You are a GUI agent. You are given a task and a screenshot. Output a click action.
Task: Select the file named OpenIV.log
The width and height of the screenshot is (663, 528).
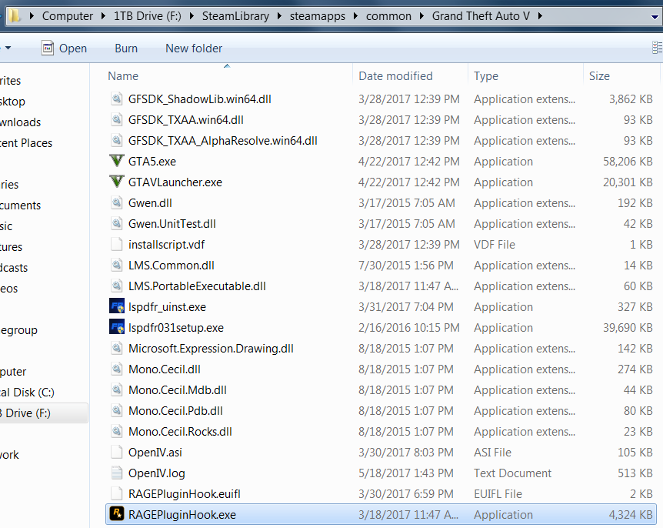point(156,473)
